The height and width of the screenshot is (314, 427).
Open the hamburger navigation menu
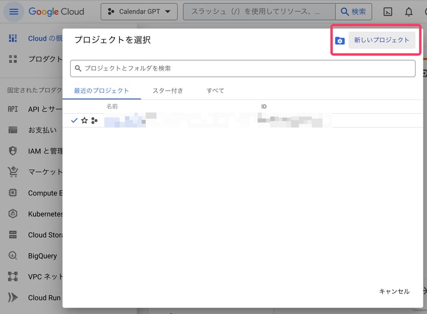[13, 11]
